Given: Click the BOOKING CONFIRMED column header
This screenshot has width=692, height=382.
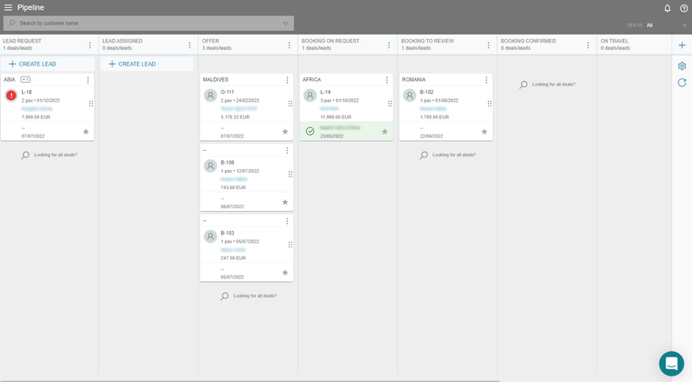Looking at the screenshot, I should coord(528,41).
